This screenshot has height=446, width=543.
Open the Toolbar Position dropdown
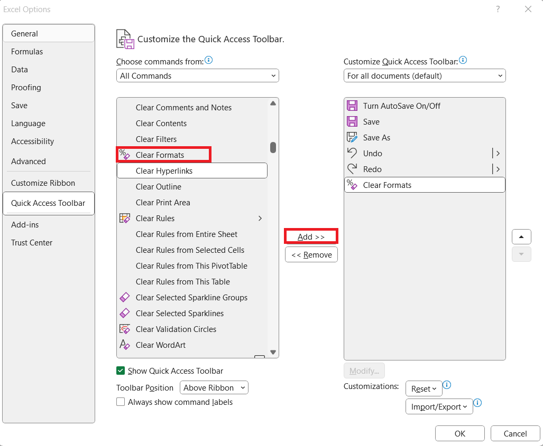click(x=214, y=387)
